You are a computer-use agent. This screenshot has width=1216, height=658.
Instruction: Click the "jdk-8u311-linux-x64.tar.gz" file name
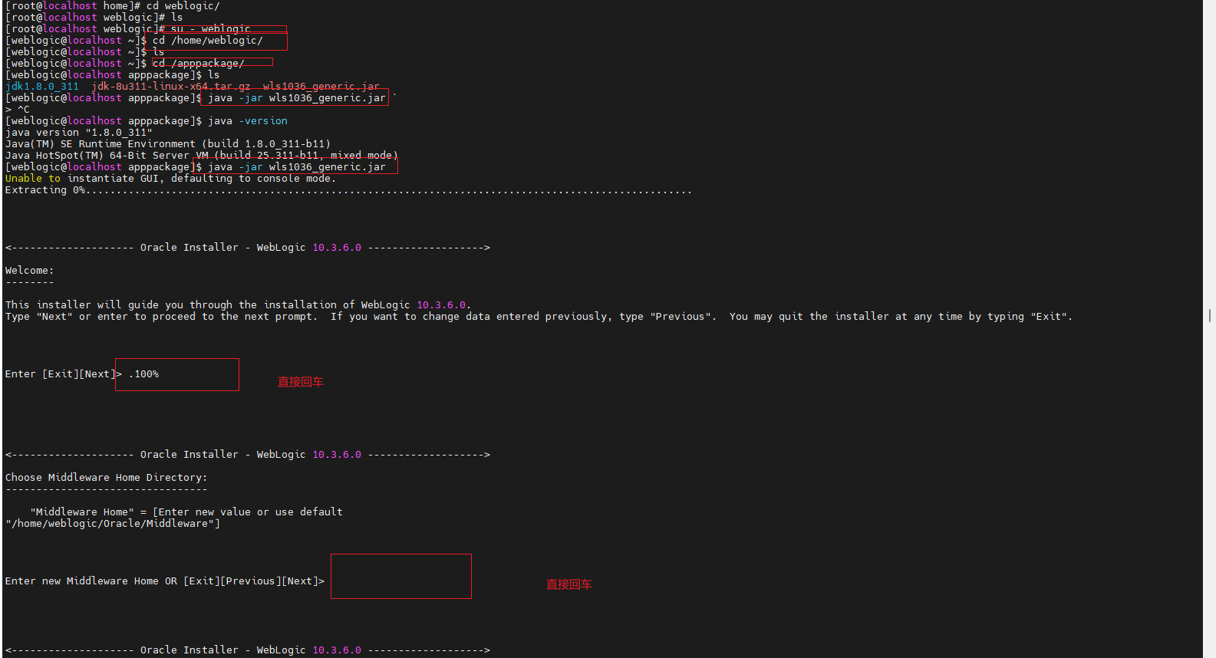pyautogui.click(x=171, y=87)
